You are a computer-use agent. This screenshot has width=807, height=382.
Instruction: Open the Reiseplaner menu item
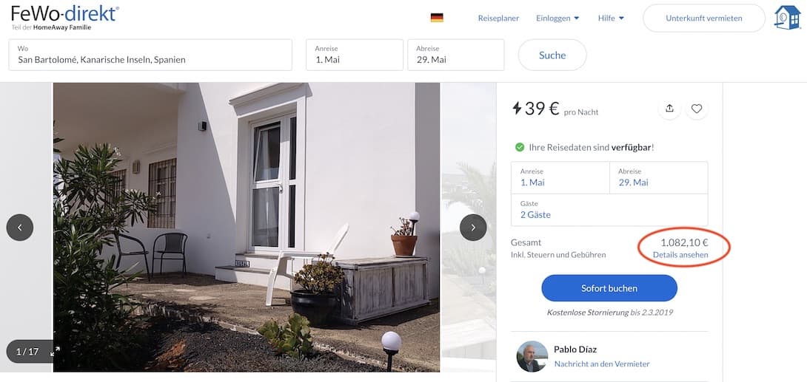(x=498, y=18)
